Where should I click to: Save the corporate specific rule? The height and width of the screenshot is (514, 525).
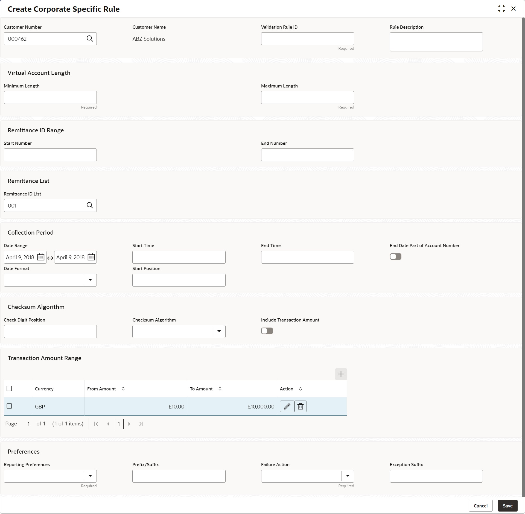pos(507,506)
